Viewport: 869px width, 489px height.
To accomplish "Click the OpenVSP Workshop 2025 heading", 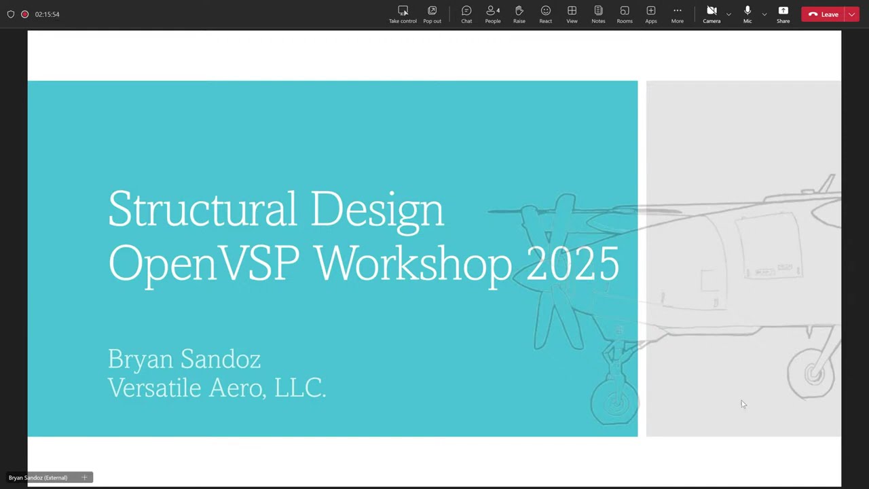I will pos(363,264).
